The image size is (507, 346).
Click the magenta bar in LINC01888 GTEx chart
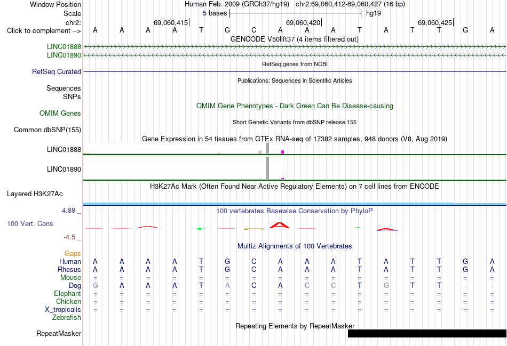pos(283,152)
